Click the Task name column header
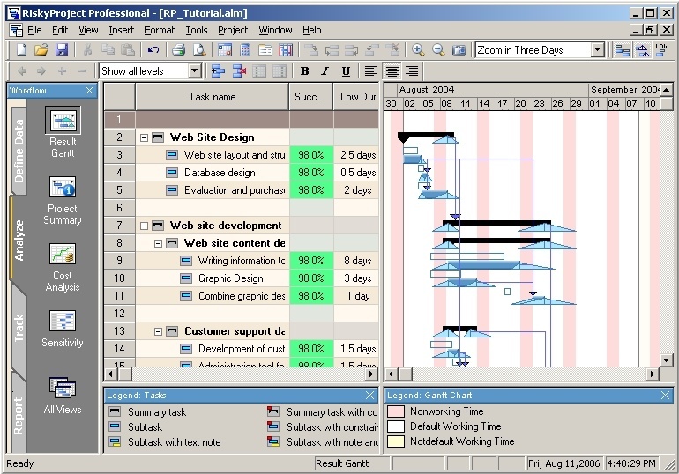The height and width of the screenshot is (474, 679). click(x=212, y=97)
